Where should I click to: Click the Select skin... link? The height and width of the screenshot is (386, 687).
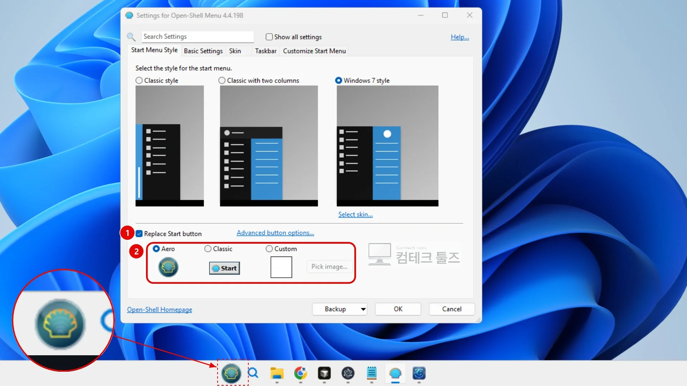(355, 214)
